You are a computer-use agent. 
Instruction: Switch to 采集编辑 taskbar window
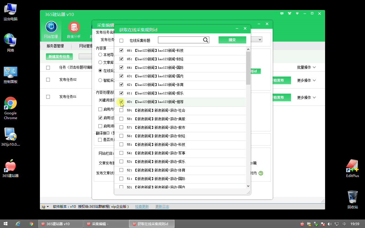(106, 224)
